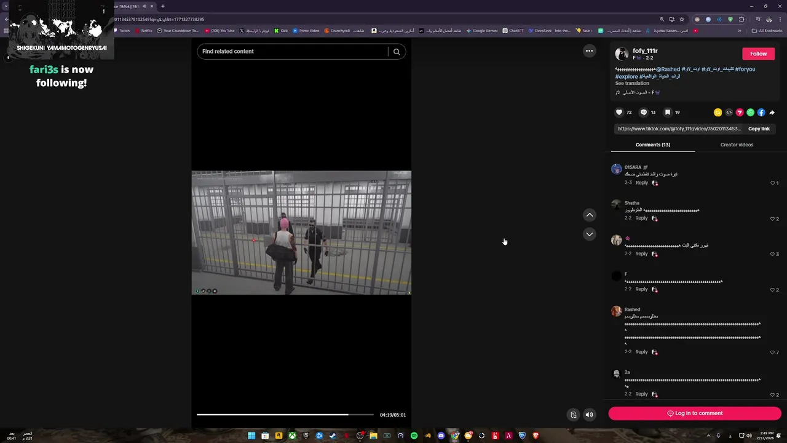Mute the video with the speaker button
Viewport: 787px width, 443px height.
(589, 415)
